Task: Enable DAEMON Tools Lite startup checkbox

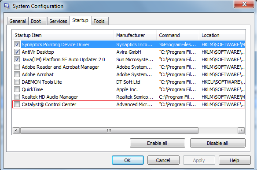Action: (17, 82)
